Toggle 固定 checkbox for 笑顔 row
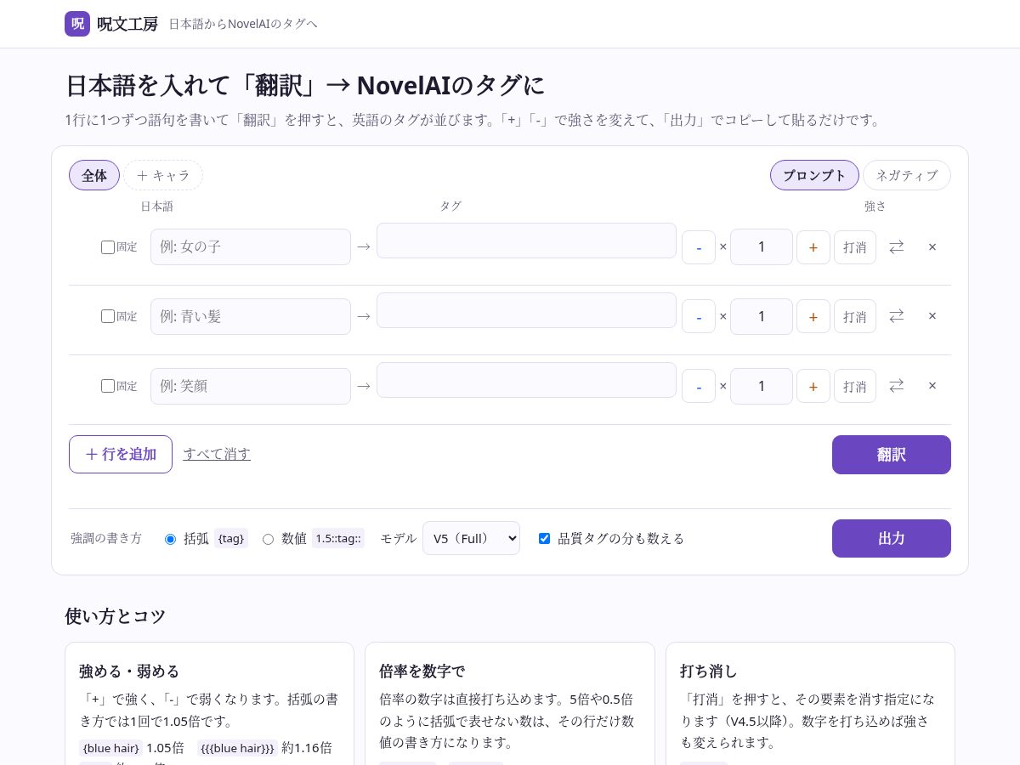The height and width of the screenshot is (765, 1020). pos(108,386)
